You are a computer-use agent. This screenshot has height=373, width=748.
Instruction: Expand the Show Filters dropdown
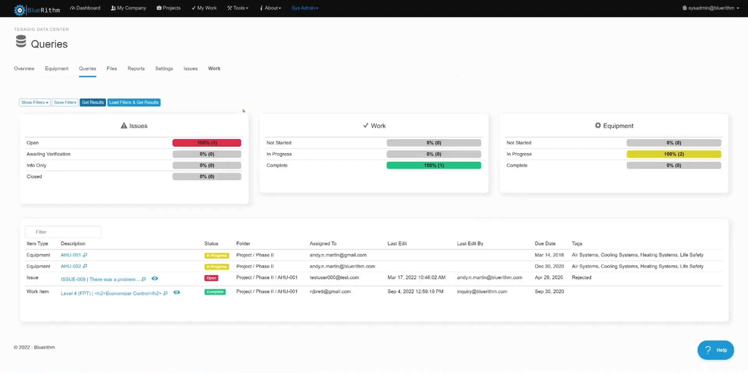coord(35,103)
